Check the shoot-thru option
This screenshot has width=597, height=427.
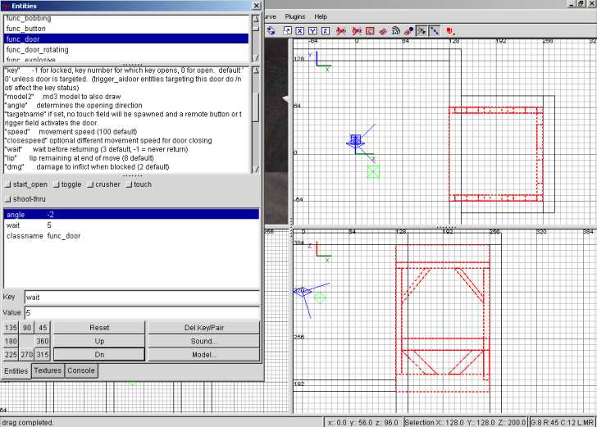click(8, 199)
